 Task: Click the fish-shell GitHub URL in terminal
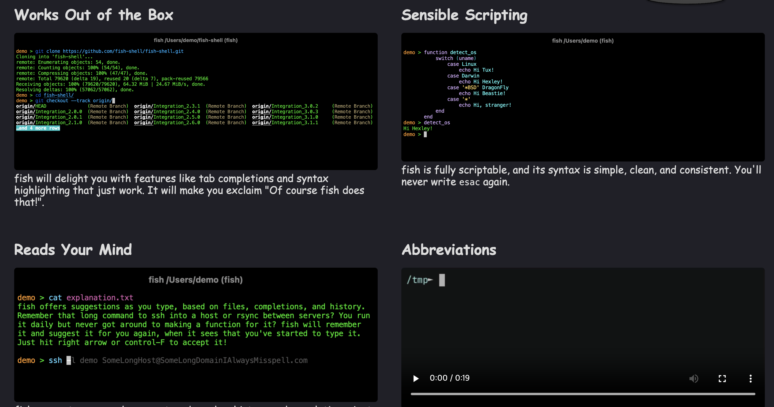[123, 51]
